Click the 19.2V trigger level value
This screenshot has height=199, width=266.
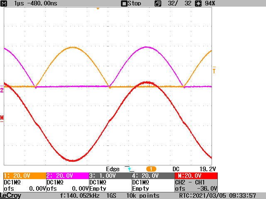tap(207, 169)
